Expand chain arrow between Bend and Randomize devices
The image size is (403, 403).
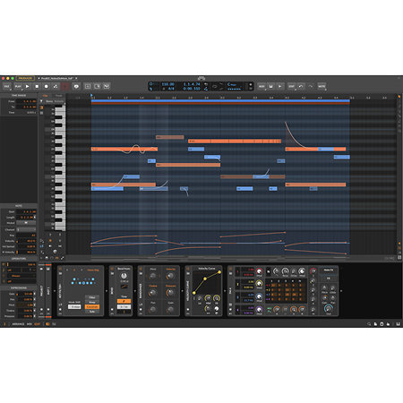click(x=135, y=290)
